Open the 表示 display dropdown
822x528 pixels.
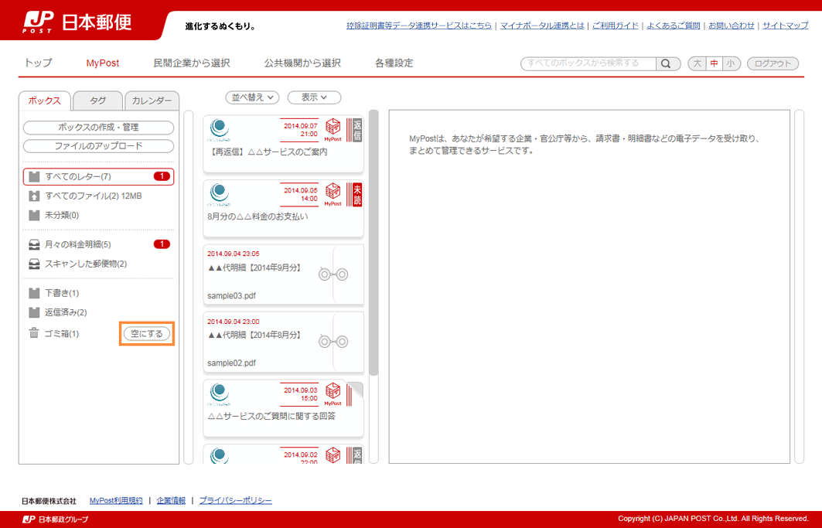click(314, 97)
